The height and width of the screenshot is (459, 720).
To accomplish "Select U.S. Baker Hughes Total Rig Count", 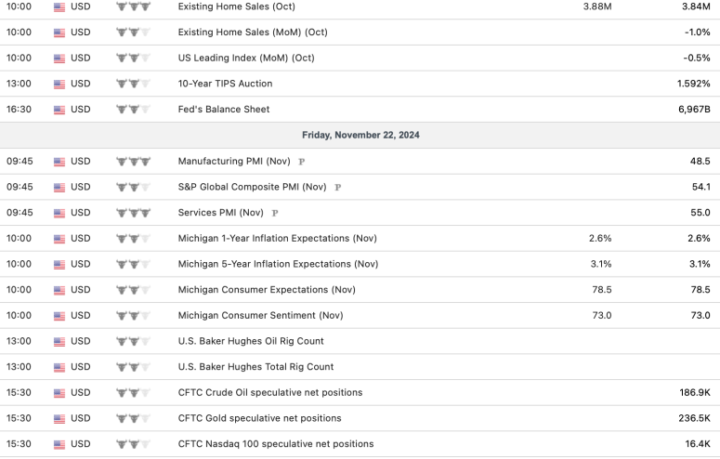I will (255, 367).
